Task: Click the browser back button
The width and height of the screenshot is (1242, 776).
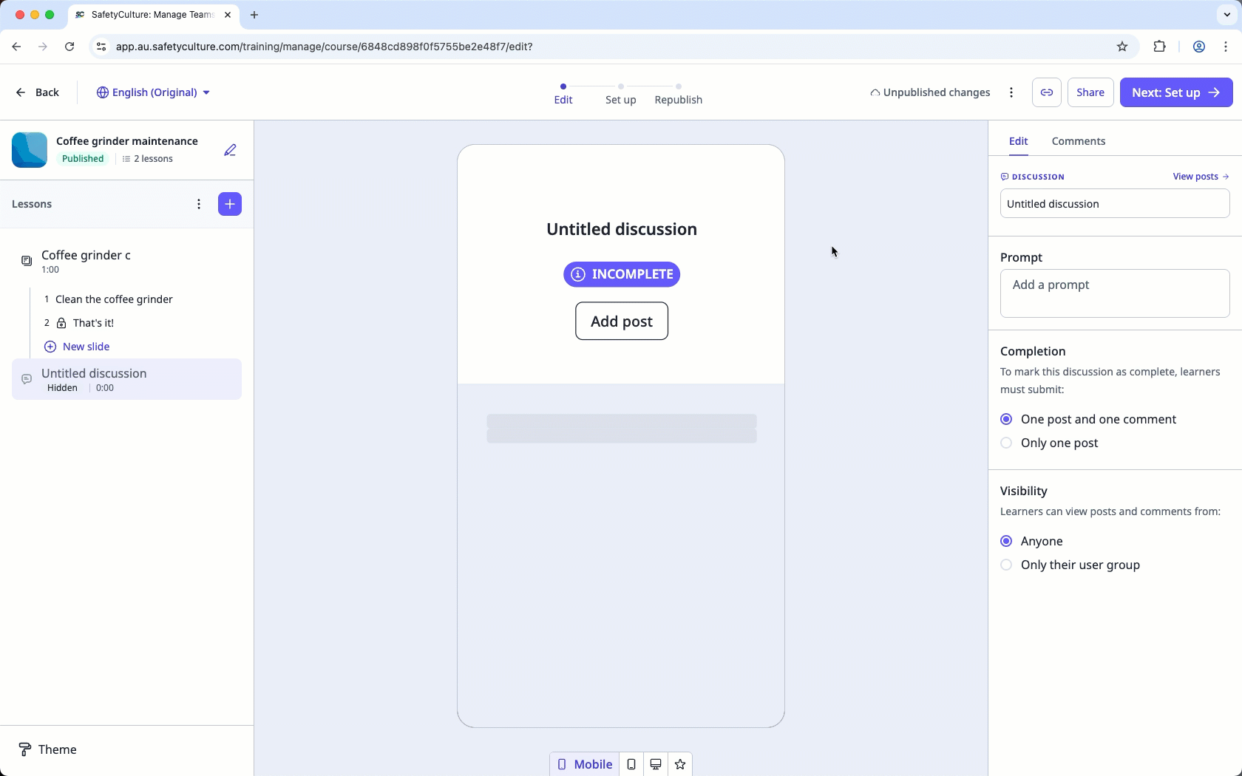Action: (x=16, y=47)
